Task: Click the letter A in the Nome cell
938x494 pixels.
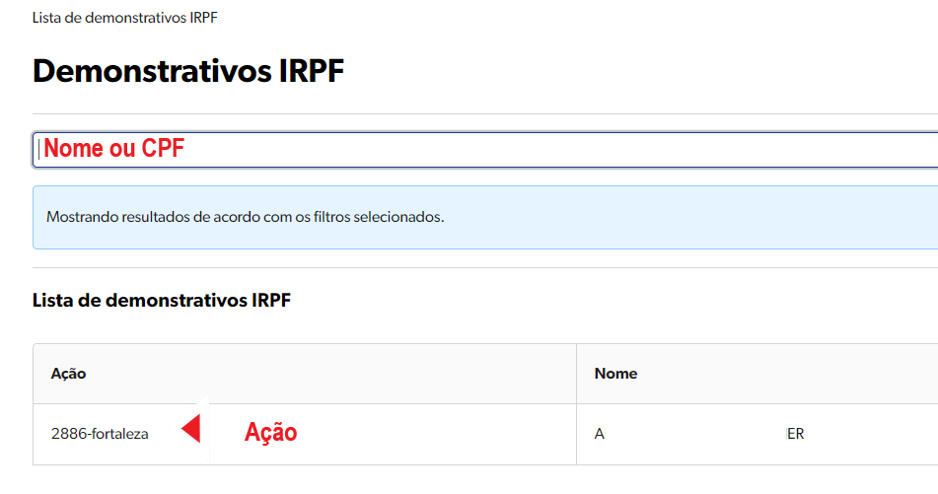Action: [599, 434]
